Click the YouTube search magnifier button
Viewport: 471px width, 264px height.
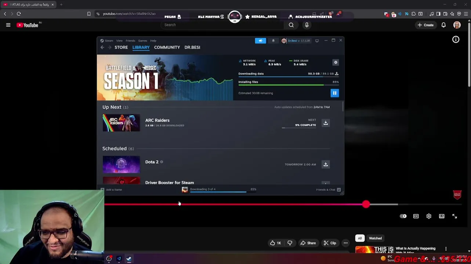[291, 25]
